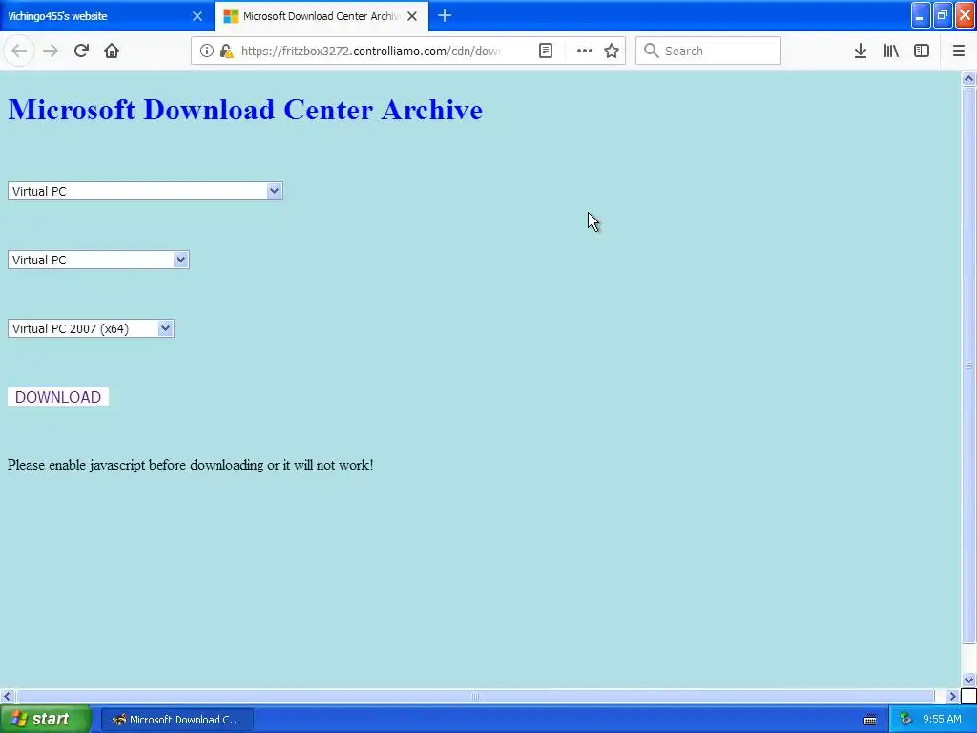Click the forward navigation arrow
Image resolution: width=977 pixels, height=733 pixels.
coord(51,51)
